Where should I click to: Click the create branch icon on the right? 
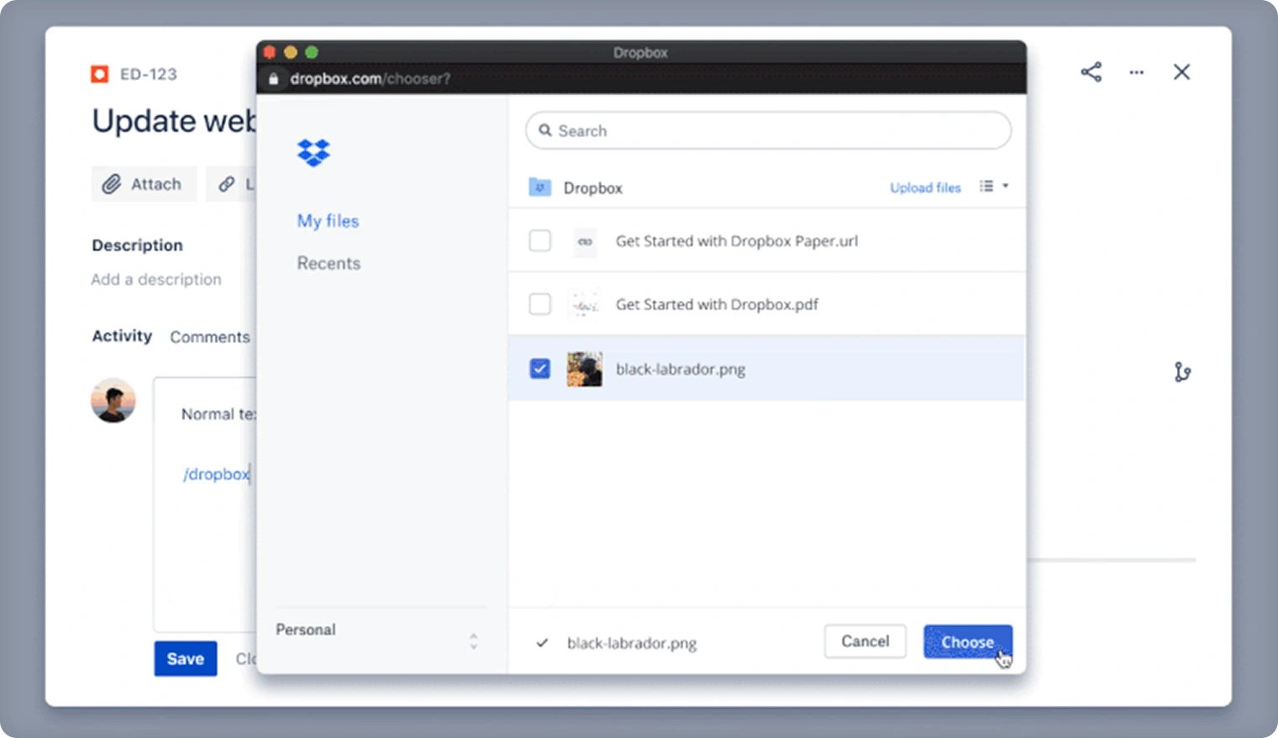1182,372
